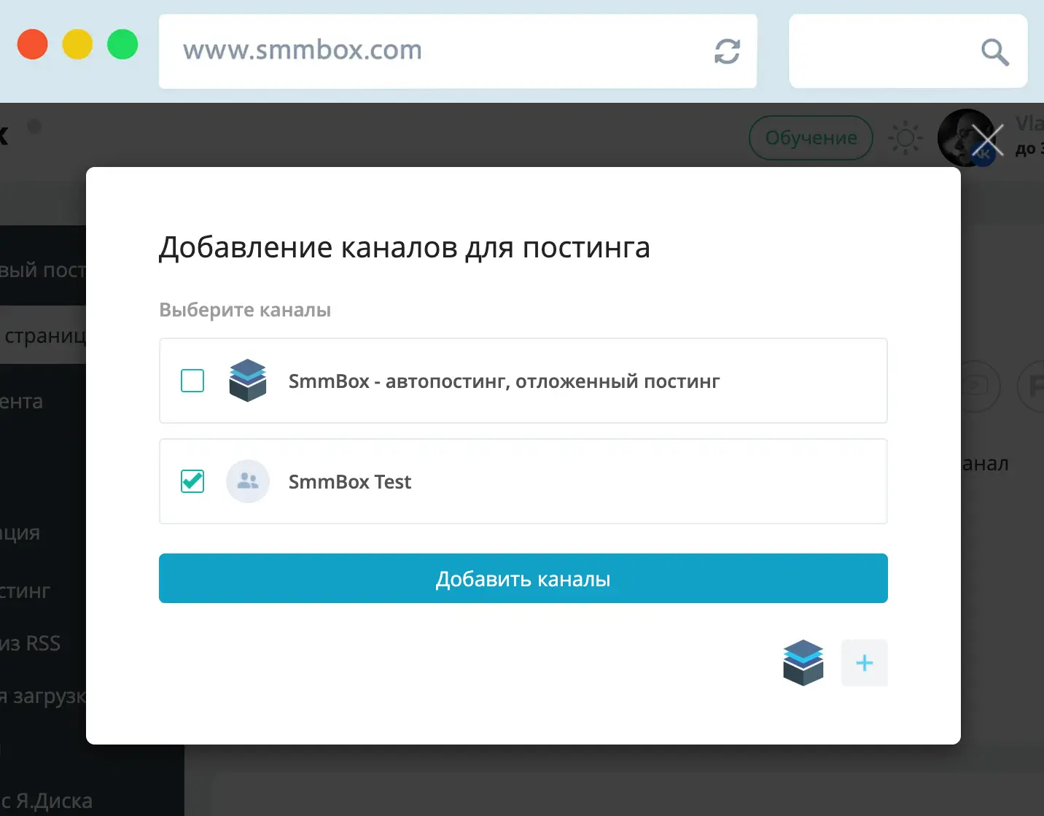Toggle selection of the first channel row
1044x816 pixels.
click(x=523, y=380)
